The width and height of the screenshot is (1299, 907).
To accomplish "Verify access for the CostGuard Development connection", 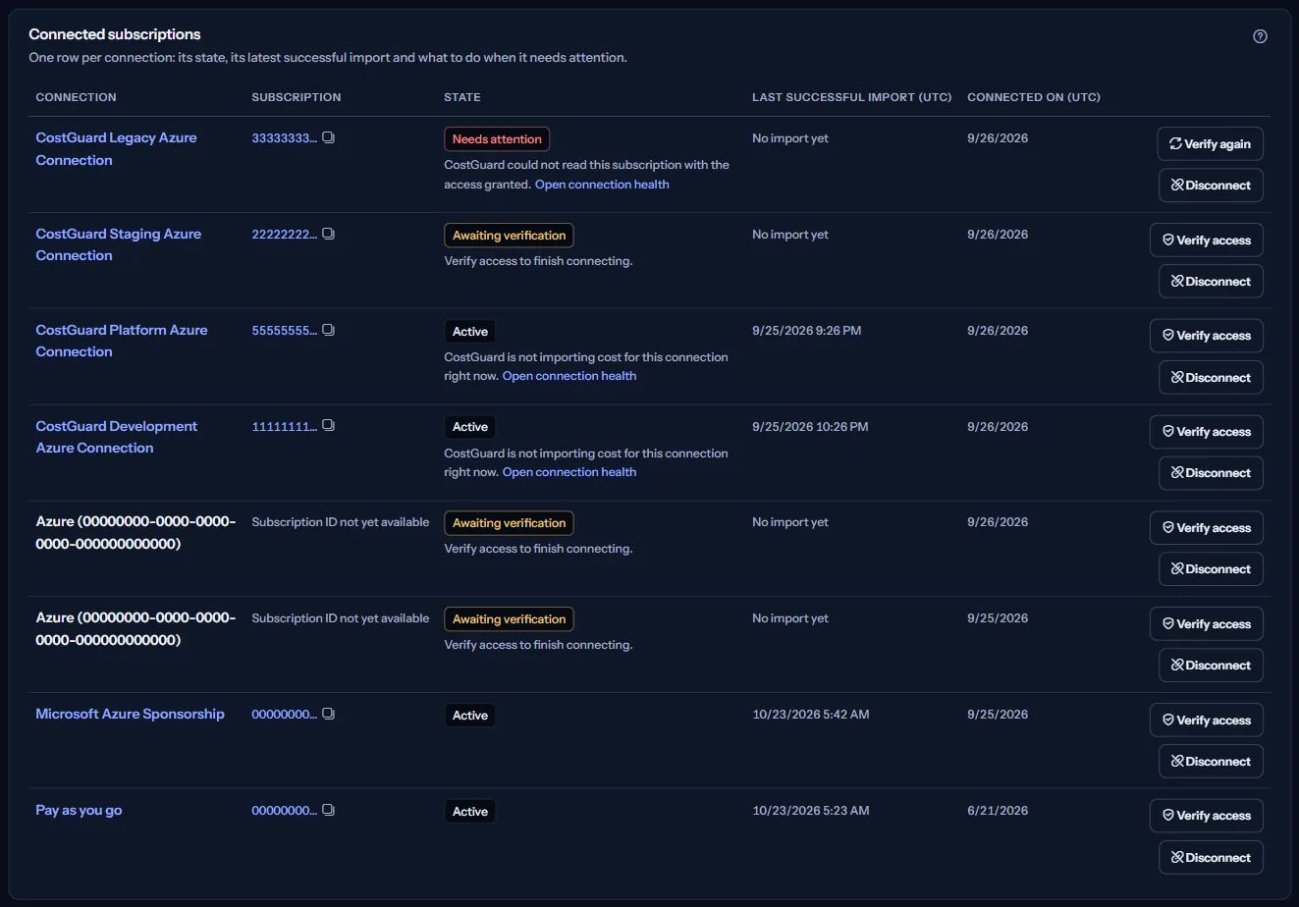I will tap(1206, 432).
